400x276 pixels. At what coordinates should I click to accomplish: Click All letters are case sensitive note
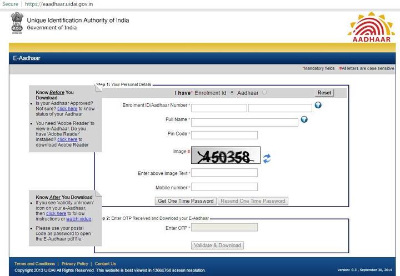pos(367,68)
